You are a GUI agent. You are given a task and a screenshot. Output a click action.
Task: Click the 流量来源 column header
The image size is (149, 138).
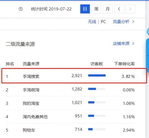tap(31, 64)
